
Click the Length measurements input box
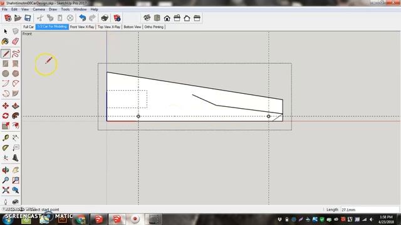click(x=370, y=210)
